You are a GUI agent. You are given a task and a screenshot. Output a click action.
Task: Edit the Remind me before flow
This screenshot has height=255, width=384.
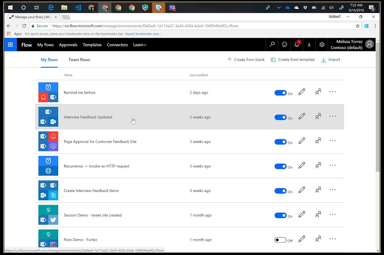(302, 92)
